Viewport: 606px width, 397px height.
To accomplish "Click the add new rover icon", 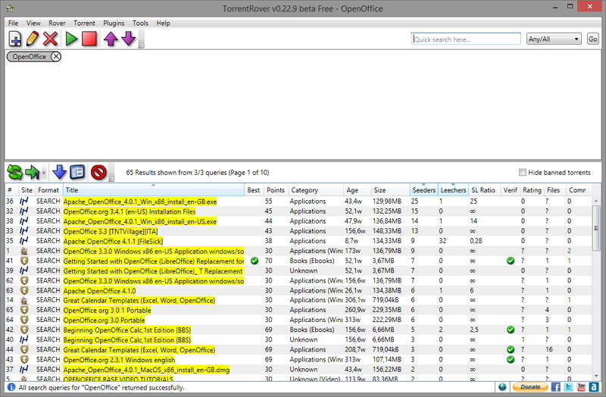I will pyautogui.click(x=14, y=39).
